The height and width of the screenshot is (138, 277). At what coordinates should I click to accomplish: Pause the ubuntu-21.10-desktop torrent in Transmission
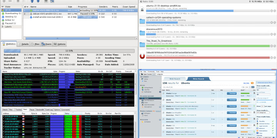tap(272, 11)
